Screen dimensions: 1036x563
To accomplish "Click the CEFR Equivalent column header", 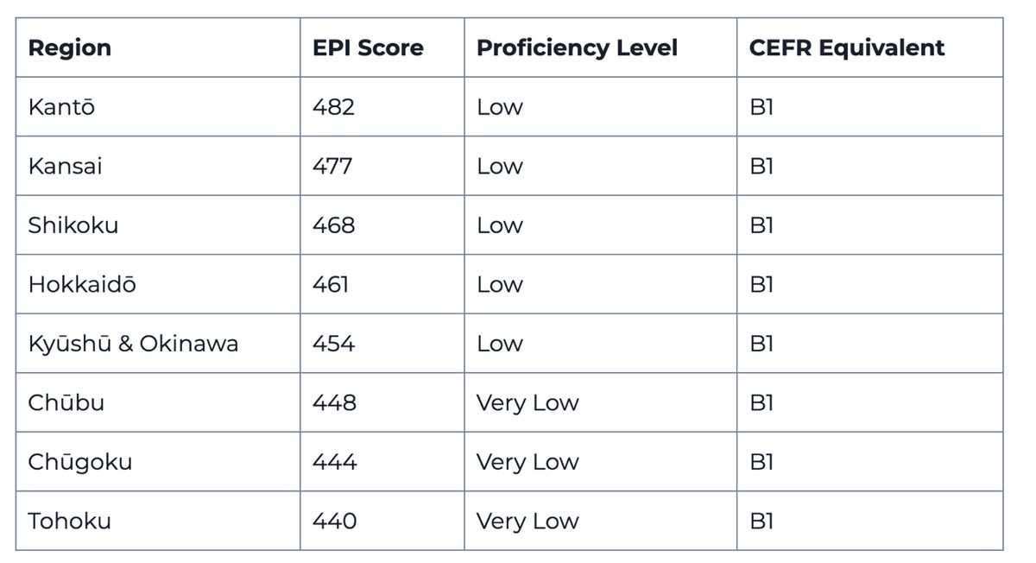I will click(847, 47).
